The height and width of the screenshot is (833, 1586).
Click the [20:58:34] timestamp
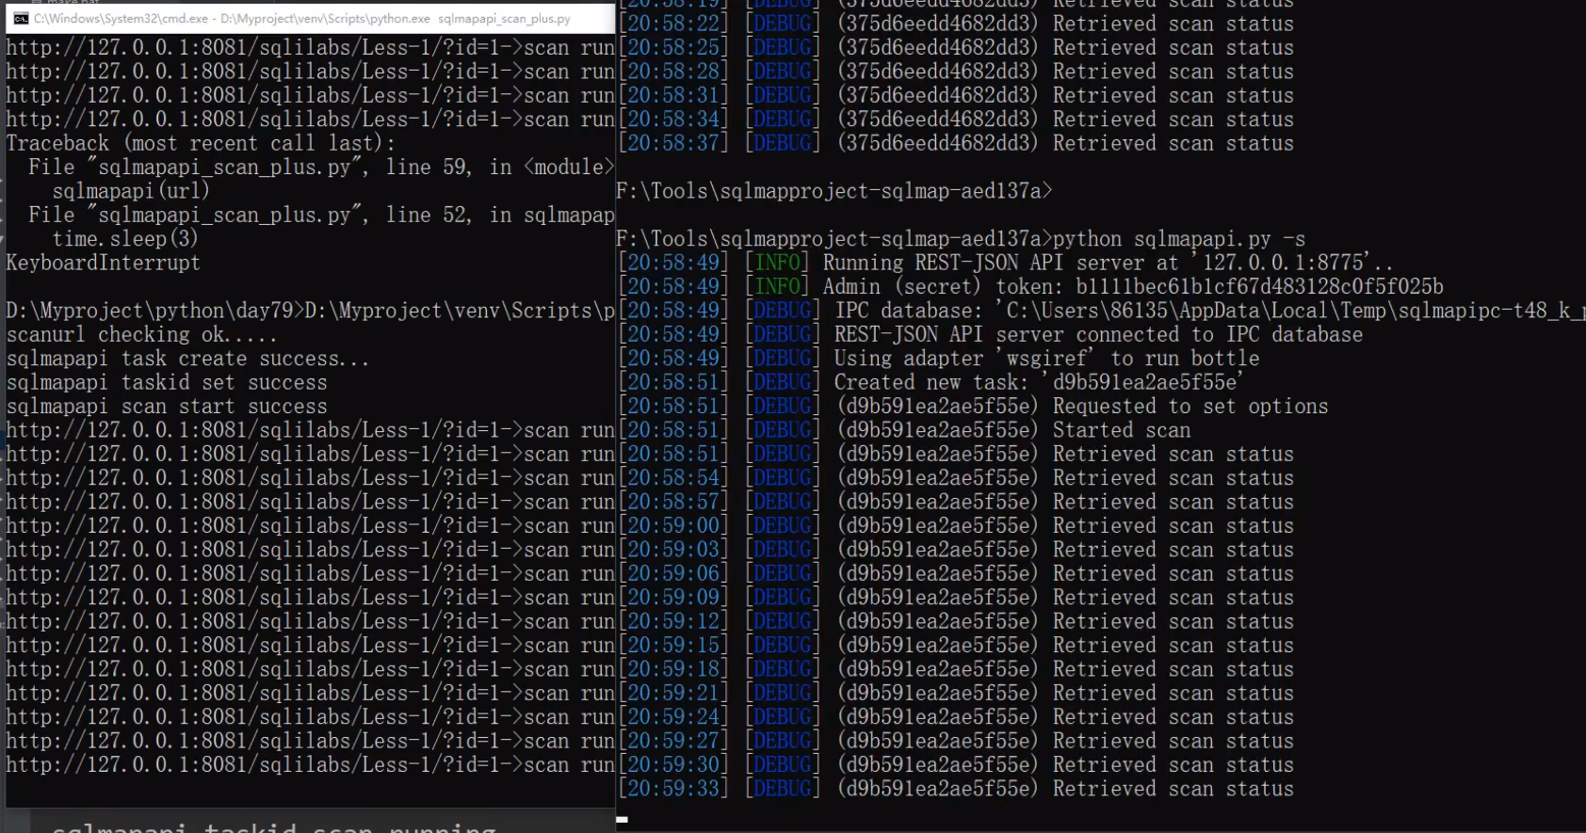pos(673,120)
